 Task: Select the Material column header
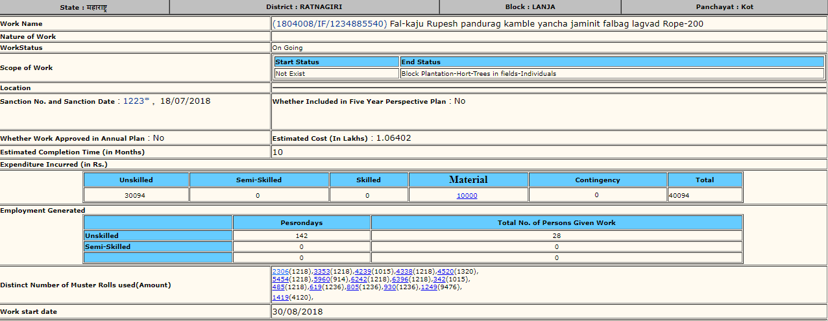tap(469, 180)
